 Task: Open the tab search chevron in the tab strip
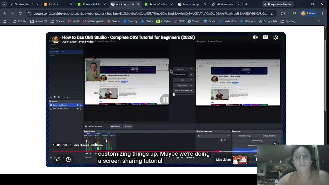tap(4, 4)
